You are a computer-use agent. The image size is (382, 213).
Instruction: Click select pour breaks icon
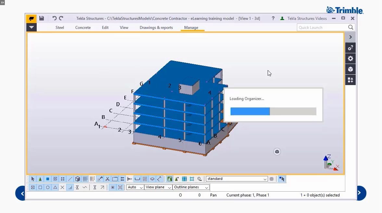145,179
